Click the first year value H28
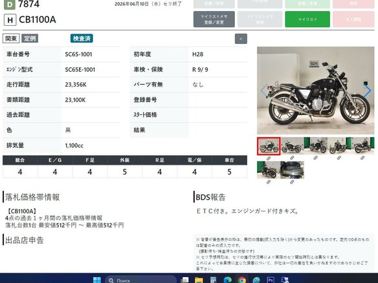This screenshot has width=378, height=283. [197, 54]
